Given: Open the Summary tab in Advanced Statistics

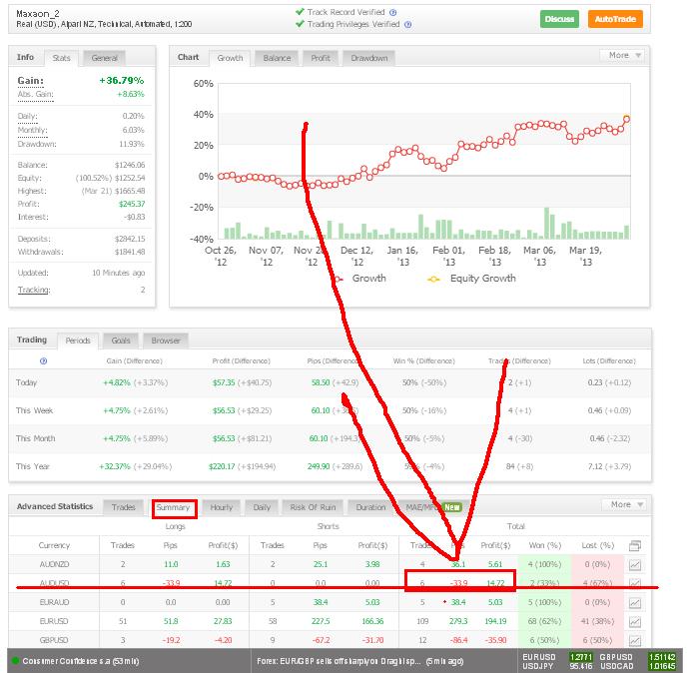Looking at the screenshot, I should tap(174, 508).
